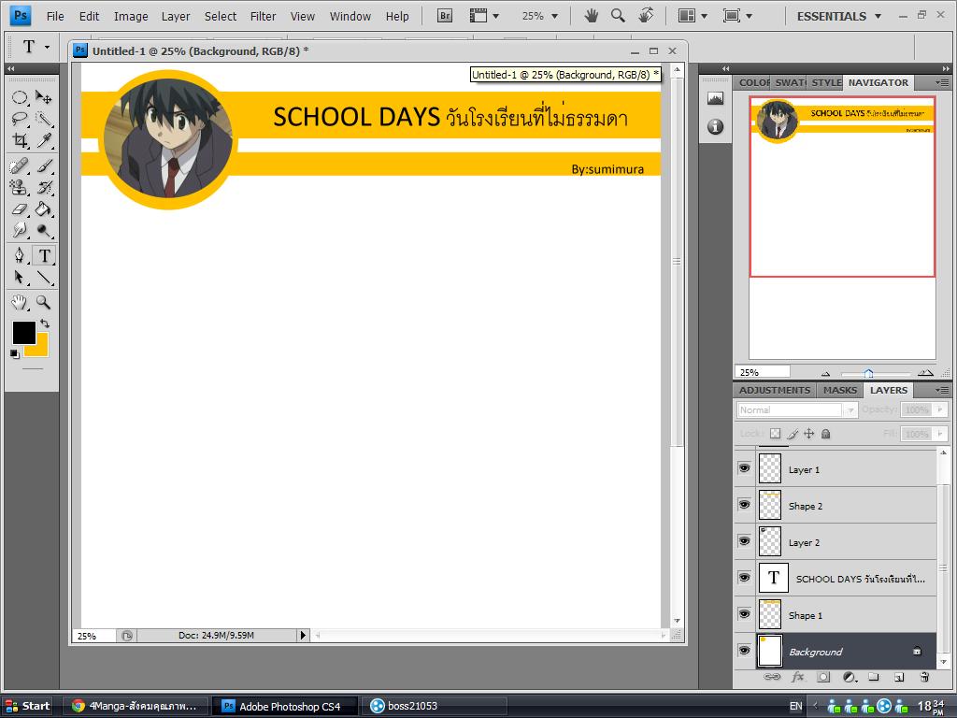Open the Image menu
The height and width of the screenshot is (718, 957).
pos(131,17)
